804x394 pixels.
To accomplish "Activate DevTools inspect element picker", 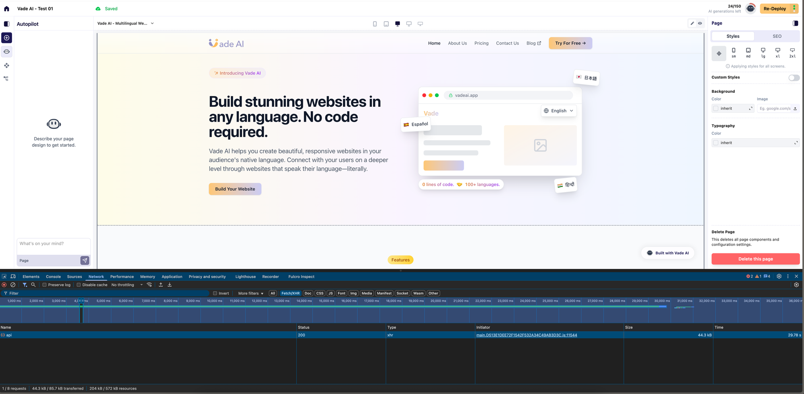I will [x=4, y=276].
